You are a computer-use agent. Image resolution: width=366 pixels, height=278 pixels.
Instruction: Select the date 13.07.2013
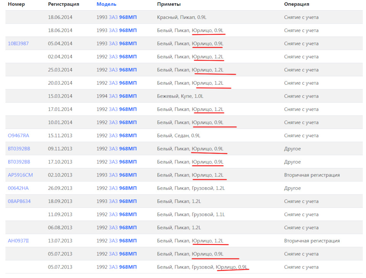pos(60,241)
